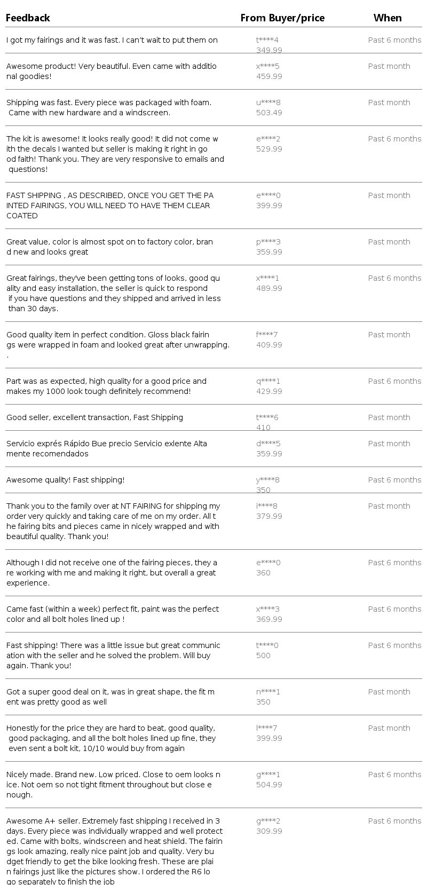Click buyer name x****5
The image size is (427, 885).
(x=268, y=66)
